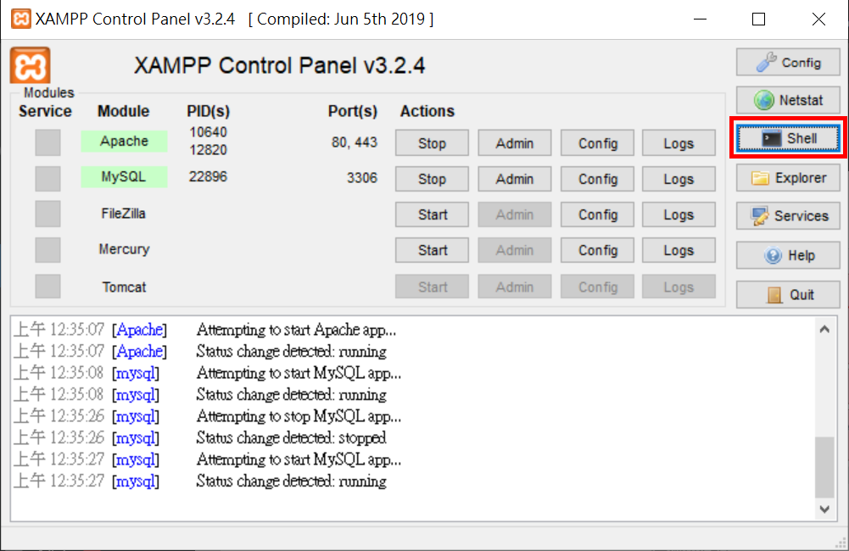Viewport: 849px width, 551px height.
Task: Open FileZilla Logs menu
Action: click(679, 214)
